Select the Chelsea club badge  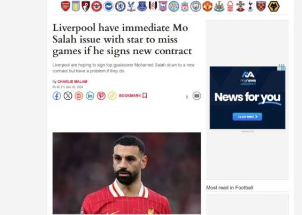[120, 6]
